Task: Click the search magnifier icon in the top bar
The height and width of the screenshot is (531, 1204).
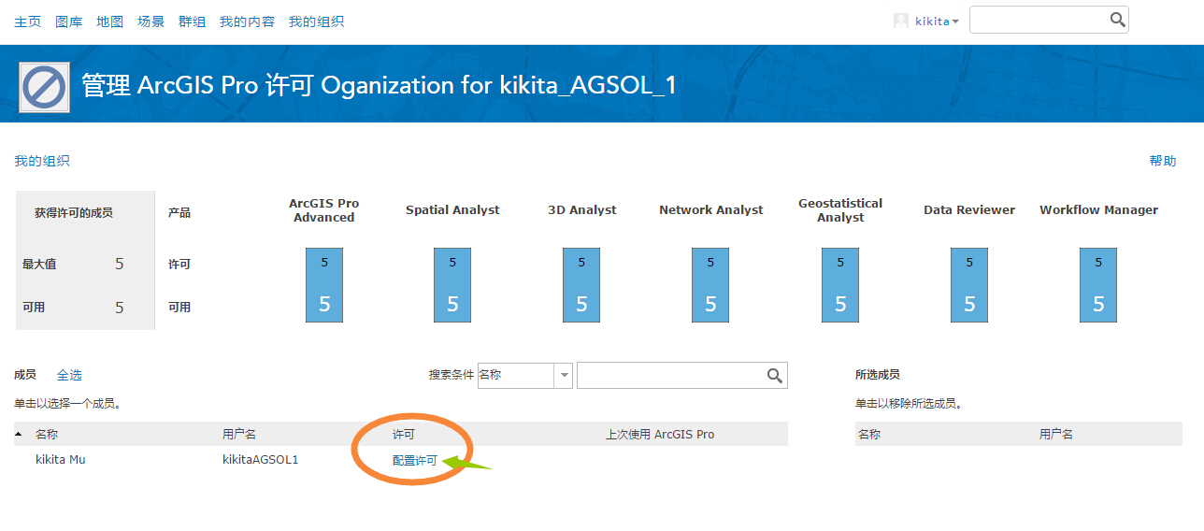Action: click(x=1117, y=20)
